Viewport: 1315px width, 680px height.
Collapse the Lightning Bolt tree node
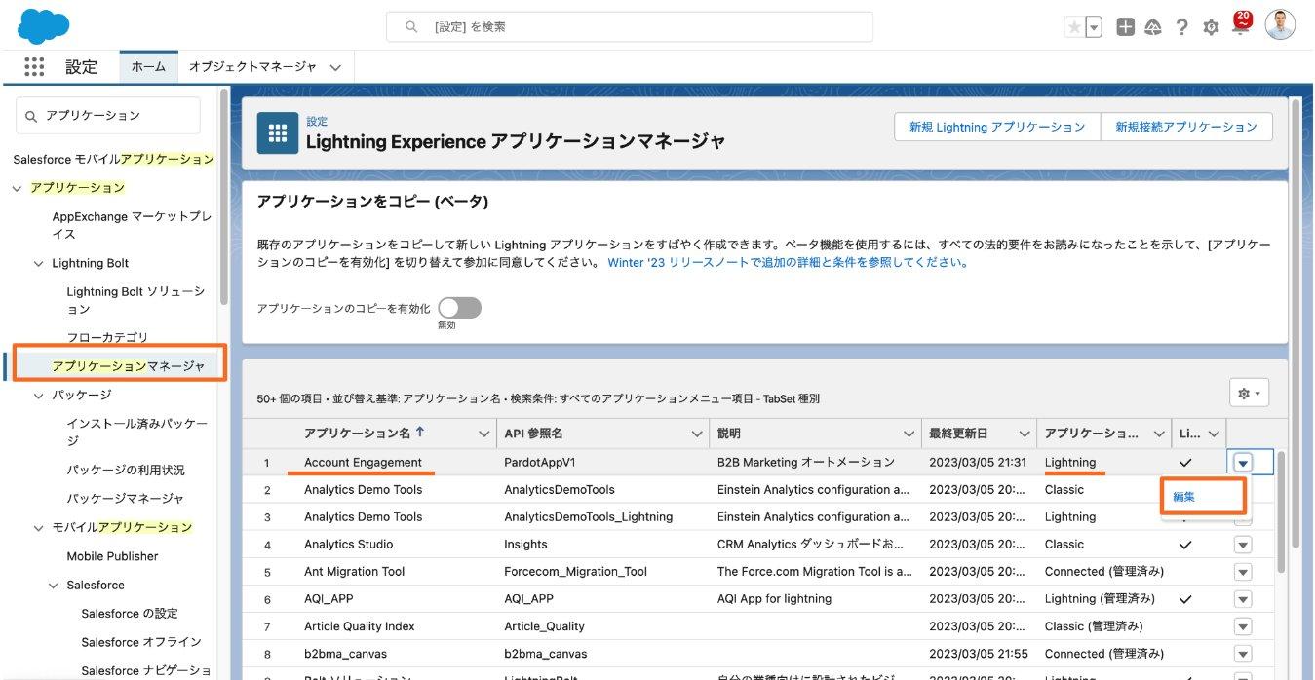pos(39,263)
